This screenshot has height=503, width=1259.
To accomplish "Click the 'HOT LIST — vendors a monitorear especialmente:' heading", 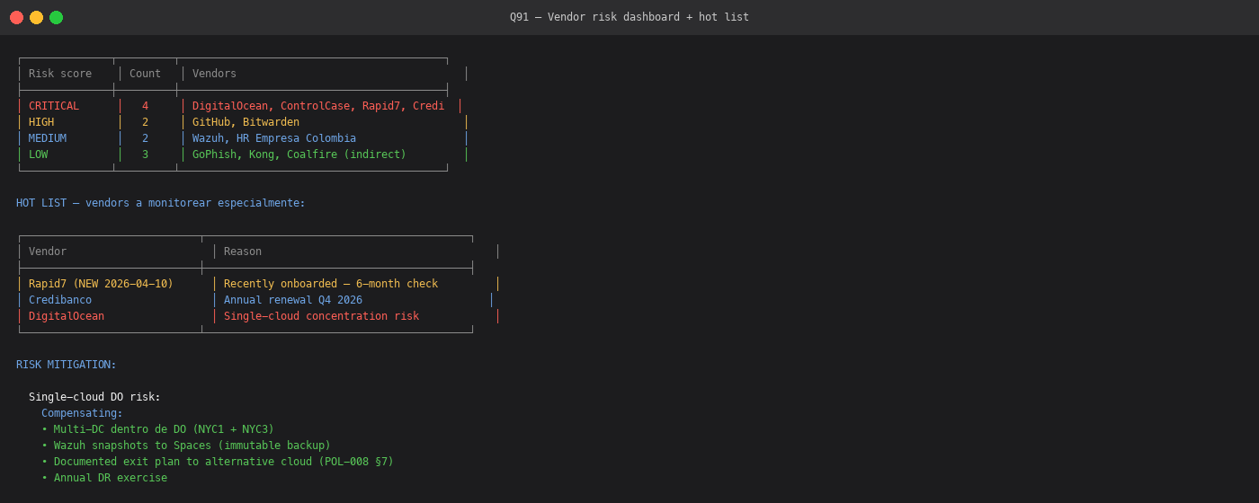I will pyautogui.click(x=161, y=203).
